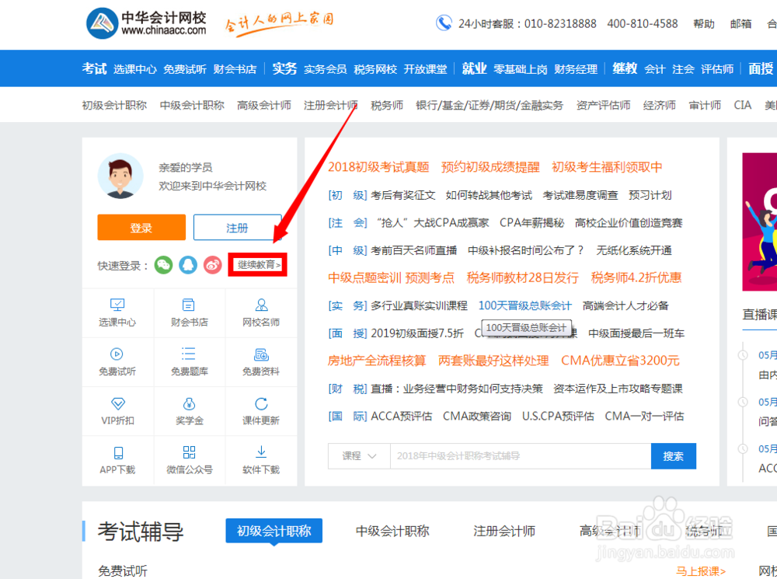
Task: Click the 注册 register button
Action: (x=237, y=228)
